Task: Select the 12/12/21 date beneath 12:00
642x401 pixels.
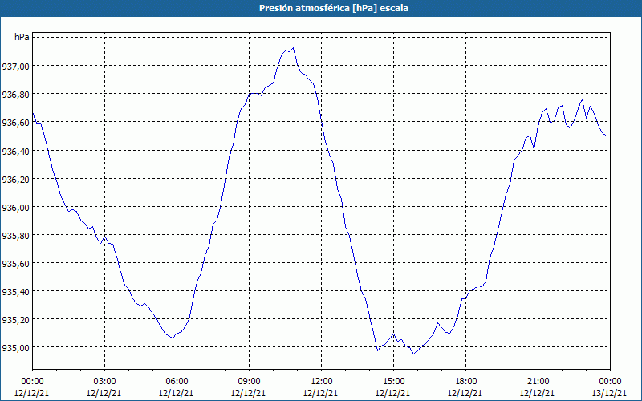Action: [321, 393]
